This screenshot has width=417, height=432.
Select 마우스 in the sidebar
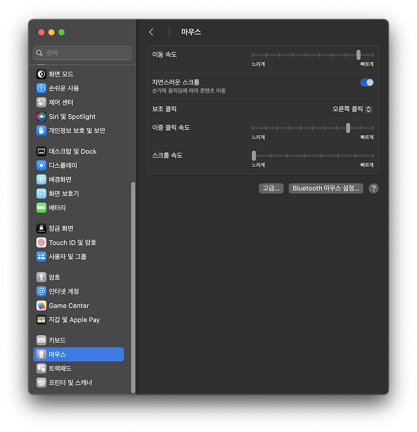tap(78, 354)
